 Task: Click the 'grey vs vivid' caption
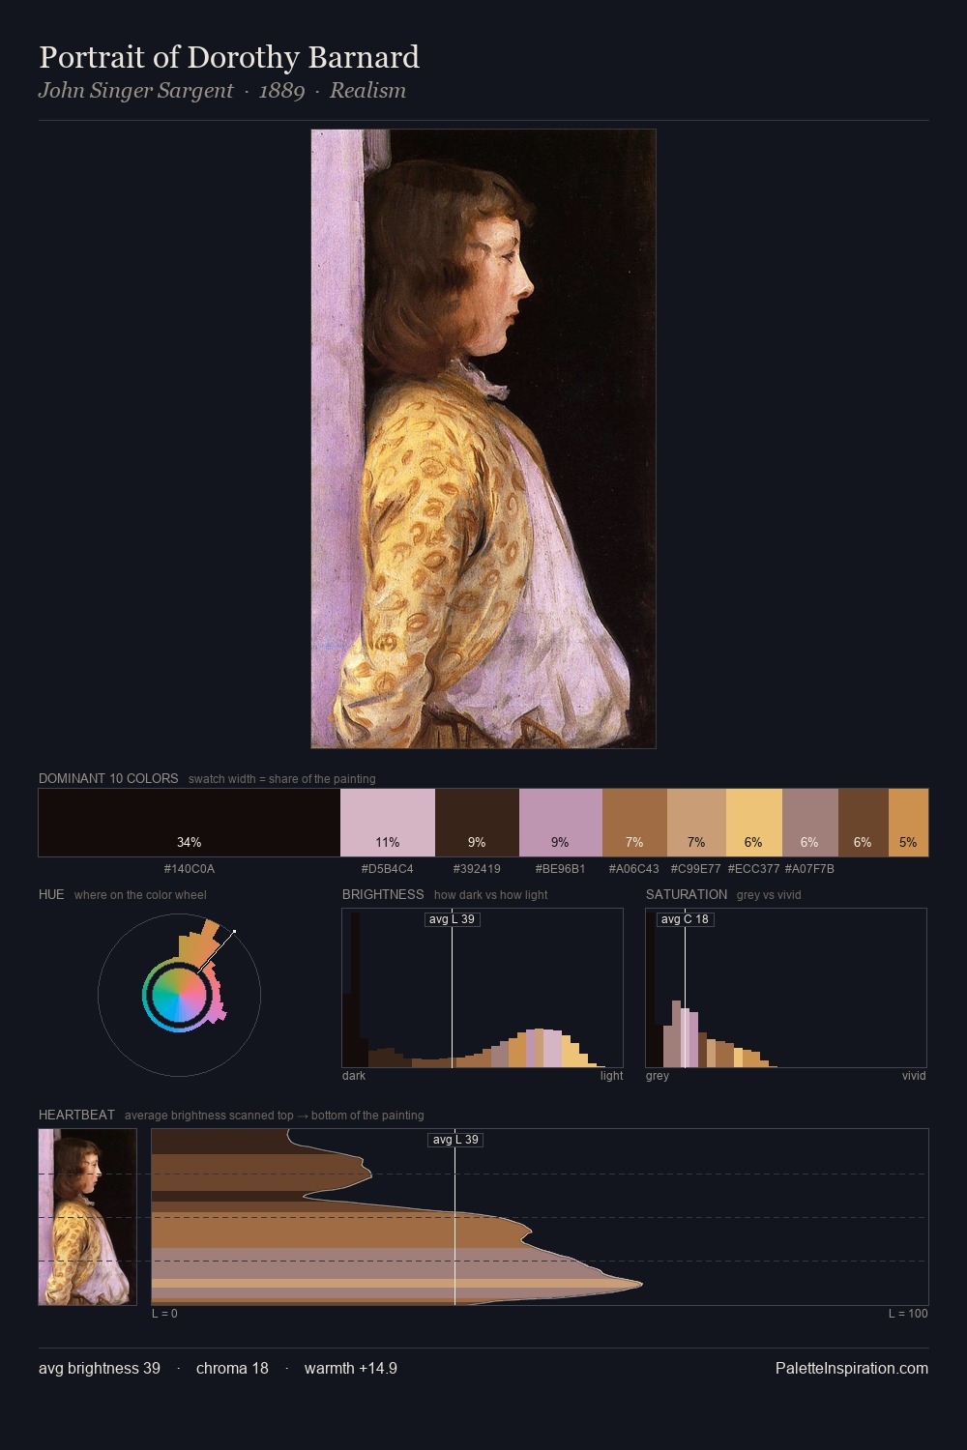coord(769,895)
